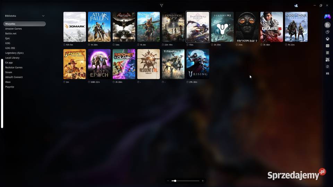
Task: Open the Gears 5 cover
Action: tap(272, 27)
